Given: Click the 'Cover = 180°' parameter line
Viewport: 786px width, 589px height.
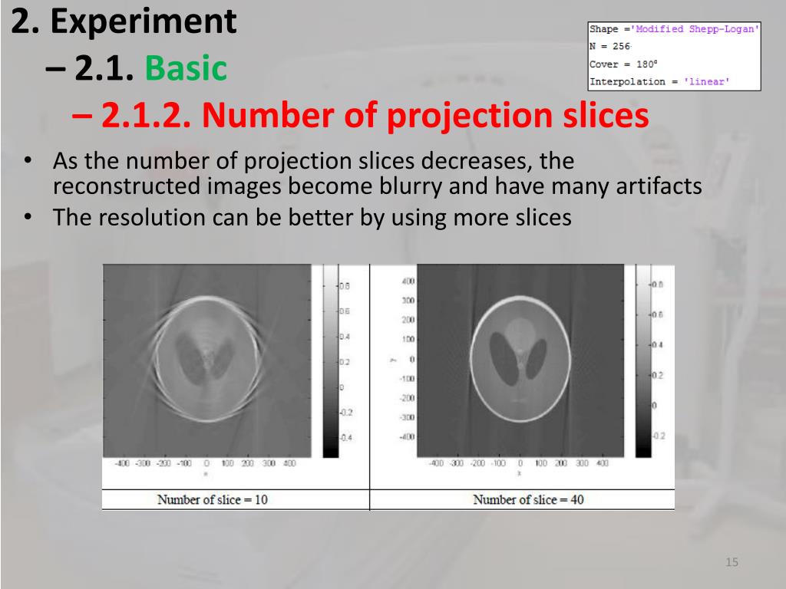Looking at the screenshot, I should pos(623,64).
